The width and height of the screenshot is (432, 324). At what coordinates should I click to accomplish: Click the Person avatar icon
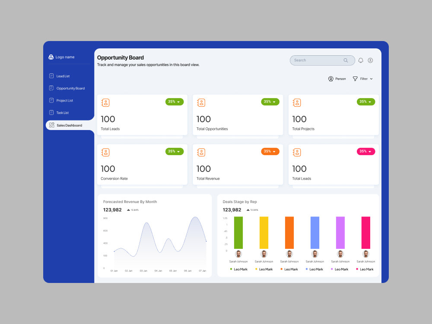[x=330, y=79]
